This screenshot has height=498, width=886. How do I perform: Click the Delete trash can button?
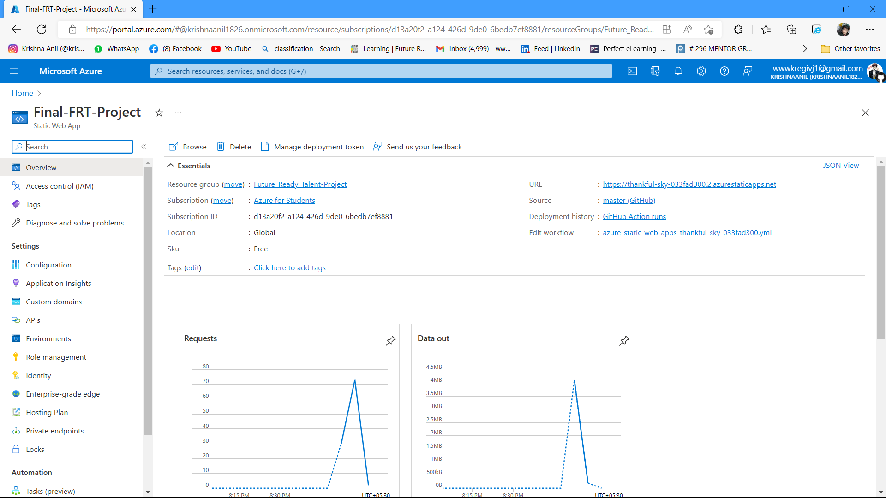(x=234, y=147)
